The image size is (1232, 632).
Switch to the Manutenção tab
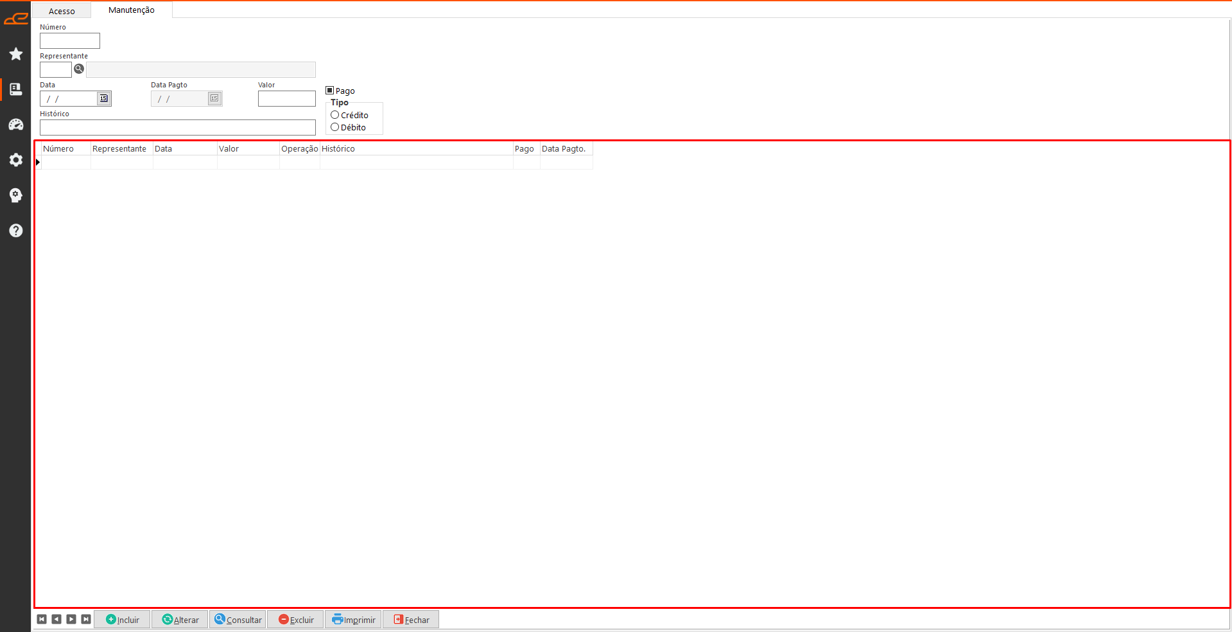click(x=132, y=10)
